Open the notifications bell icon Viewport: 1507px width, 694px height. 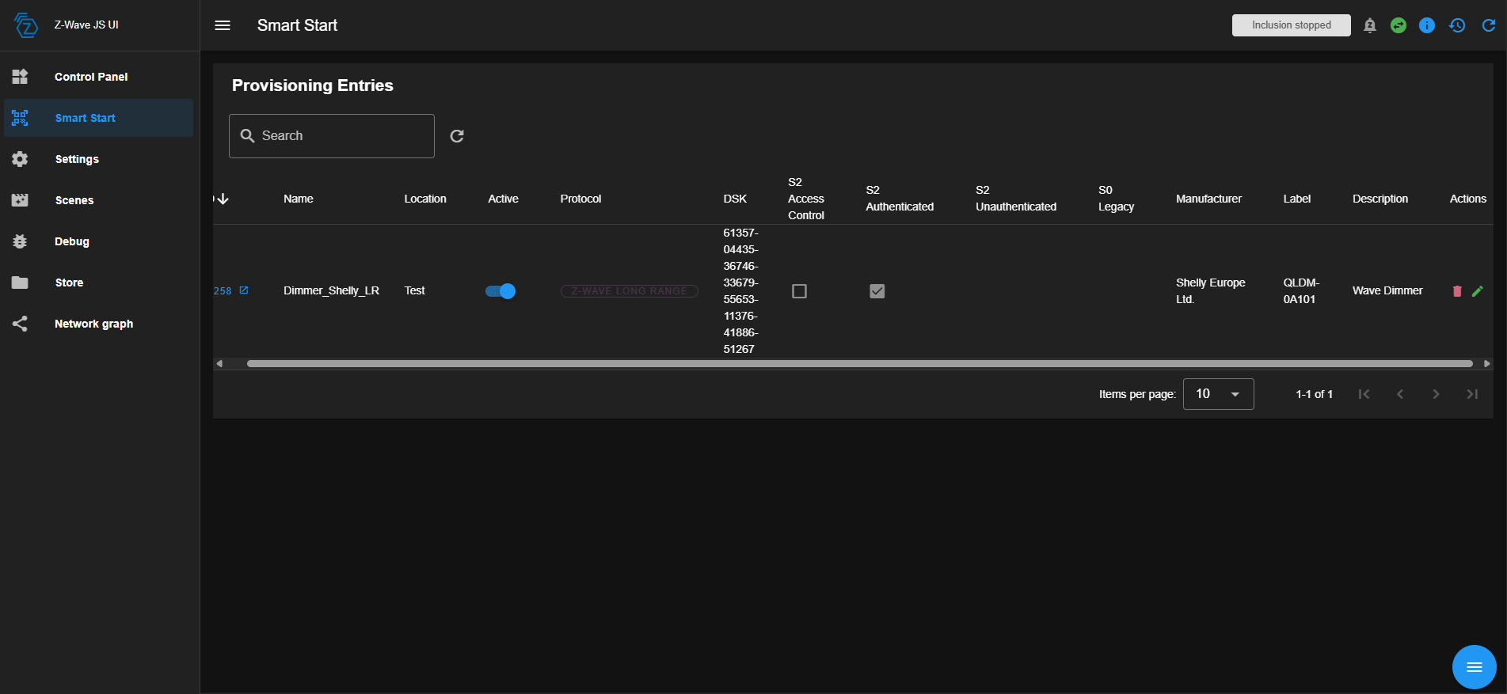click(1369, 25)
